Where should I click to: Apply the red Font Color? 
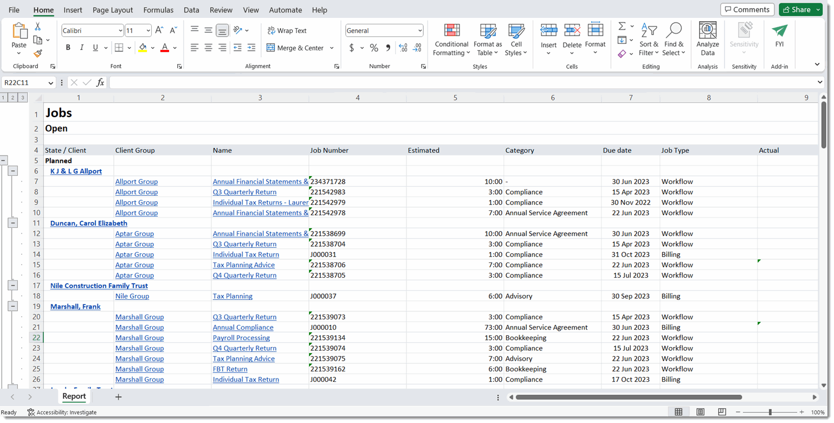(165, 48)
